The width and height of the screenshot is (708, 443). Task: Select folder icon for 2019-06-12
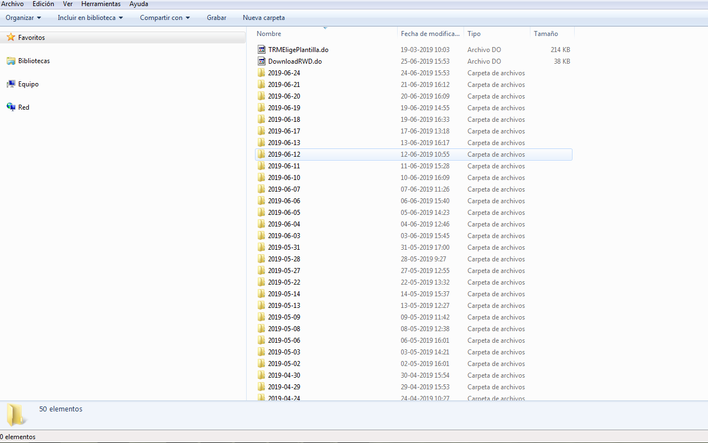pos(262,154)
